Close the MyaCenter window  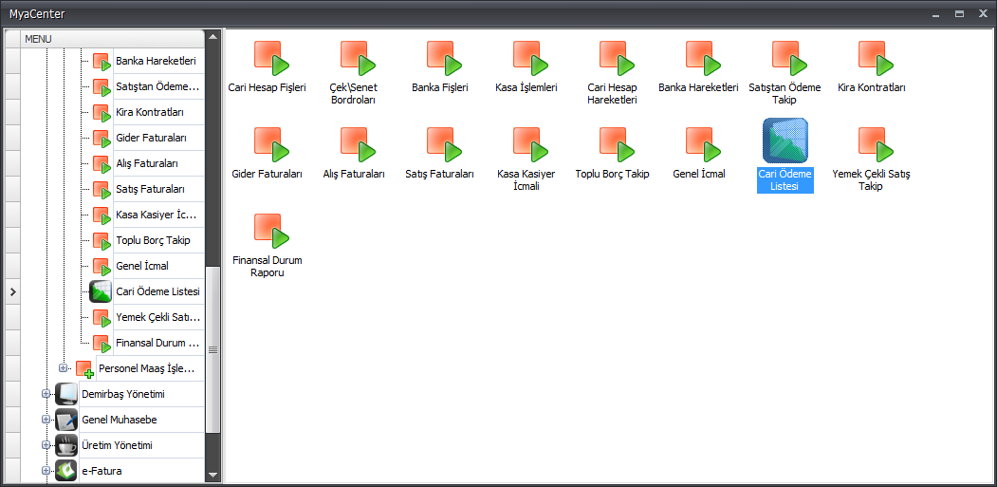tap(983, 13)
